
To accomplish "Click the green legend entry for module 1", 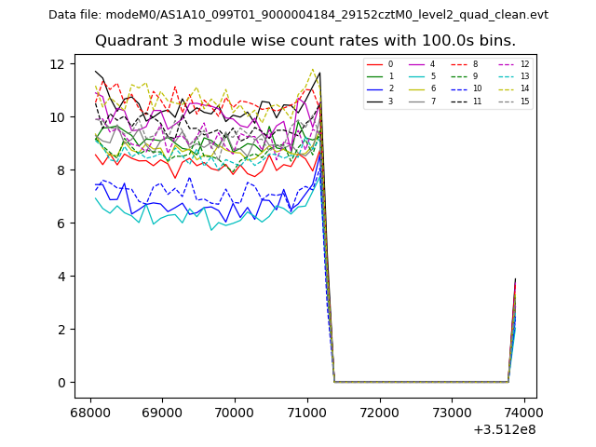I will coord(373,76).
